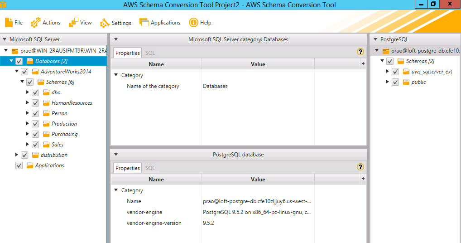Toggle the Sales schema checkbox
The image size is (461, 243).
coord(35,145)
